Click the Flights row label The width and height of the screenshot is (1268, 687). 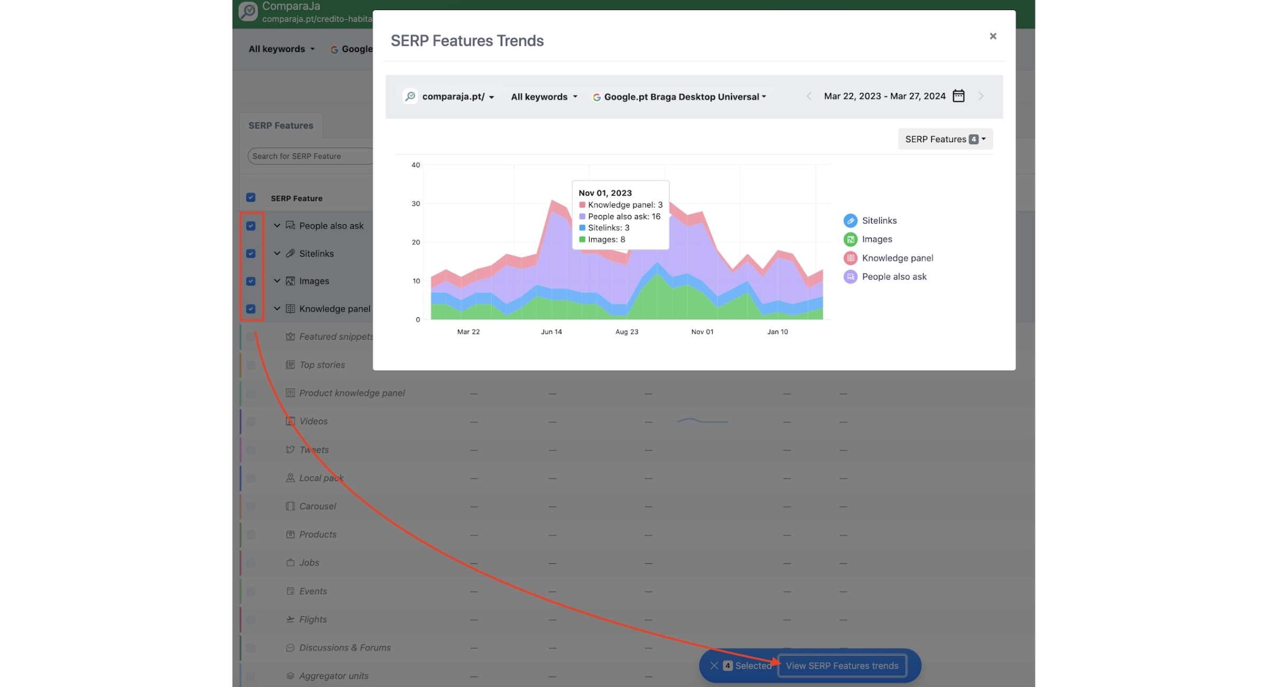pyautogui.click(x=313, y=619)
